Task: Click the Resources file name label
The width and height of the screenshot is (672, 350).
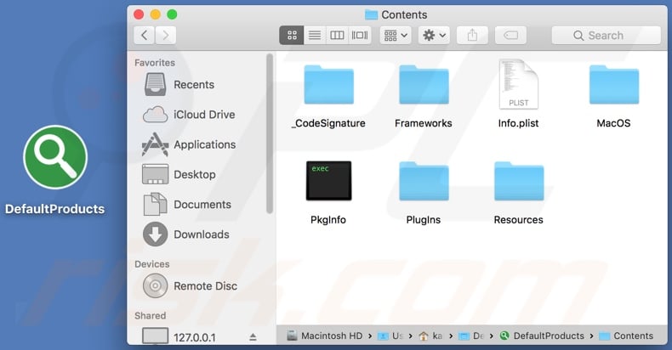Action: [x=518, y=219]
